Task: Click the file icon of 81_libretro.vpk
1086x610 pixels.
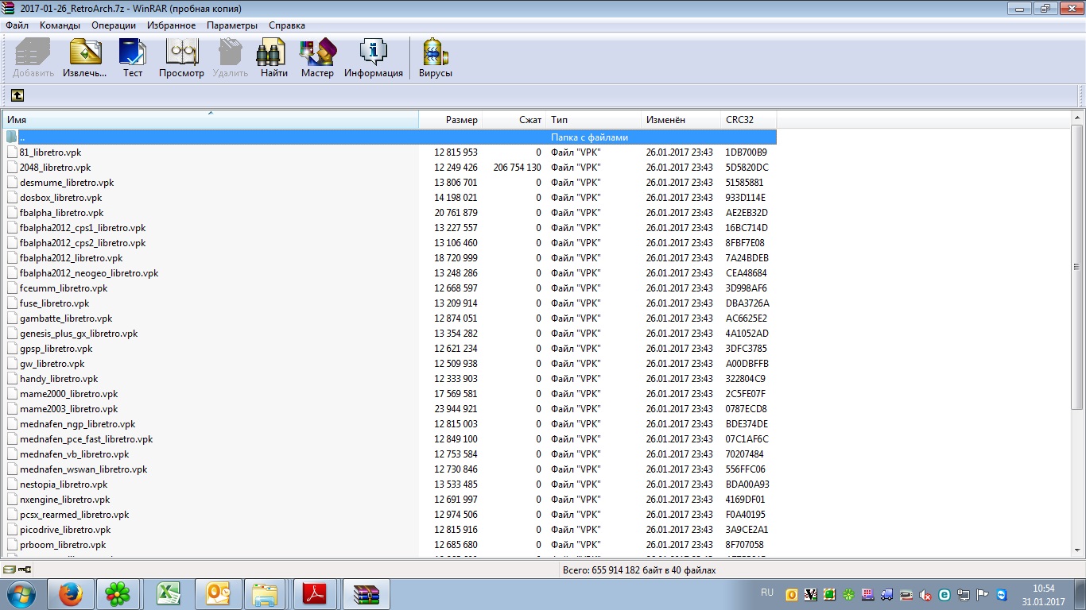Action: coord(12,152)
